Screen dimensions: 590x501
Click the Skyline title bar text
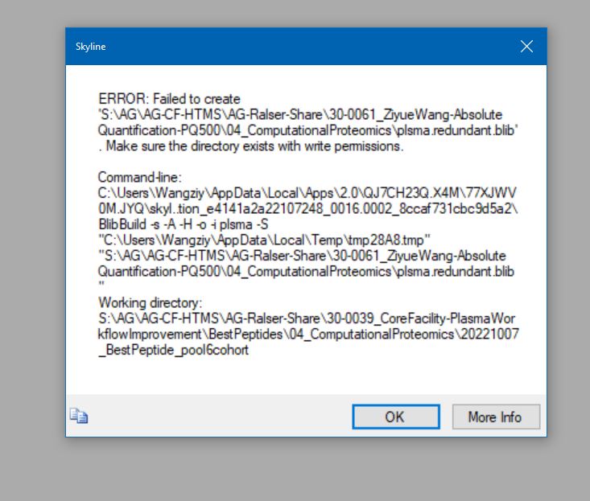tap(91, 47)
